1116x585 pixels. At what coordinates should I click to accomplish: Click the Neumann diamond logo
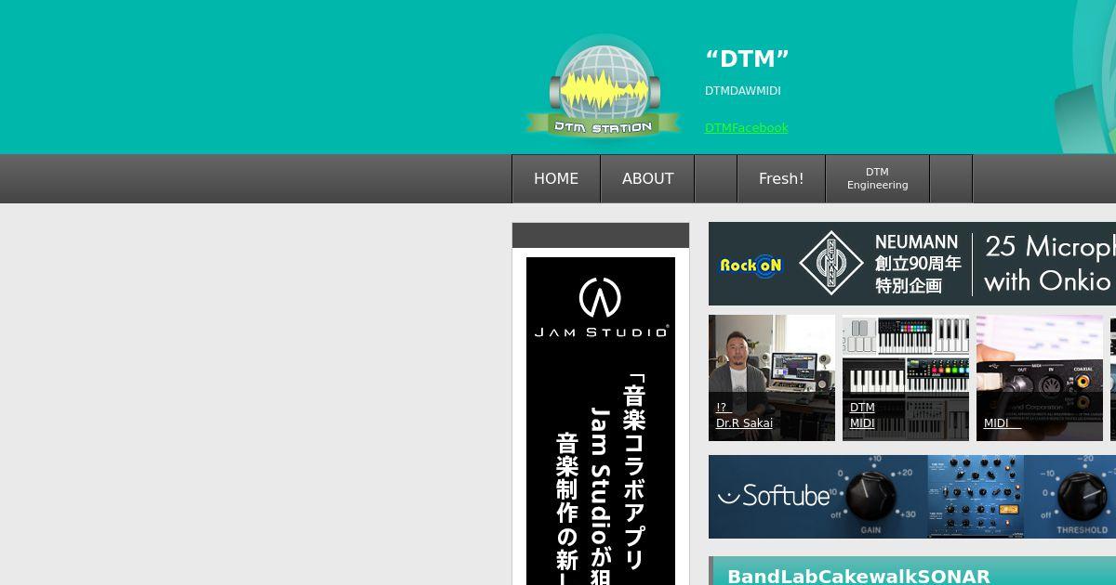[830, 263]
